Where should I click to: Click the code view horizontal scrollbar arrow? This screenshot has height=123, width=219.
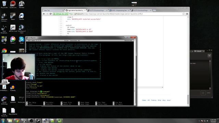pos(162,87)
